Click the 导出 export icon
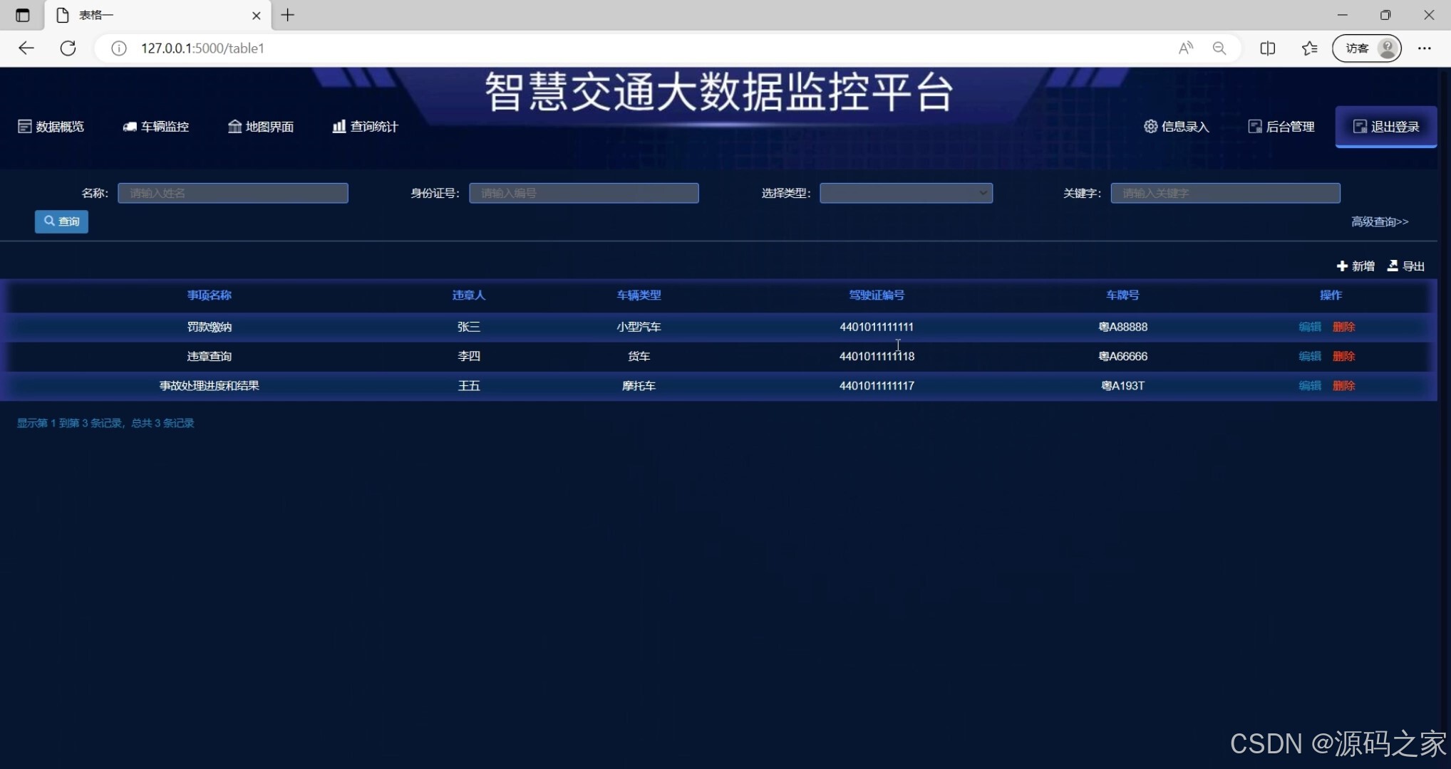 pyautogui.click(x=1393, y=266)
